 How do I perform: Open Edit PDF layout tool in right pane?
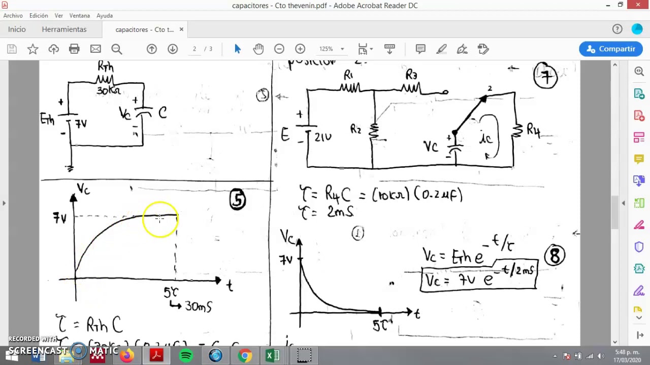[639, 137]
